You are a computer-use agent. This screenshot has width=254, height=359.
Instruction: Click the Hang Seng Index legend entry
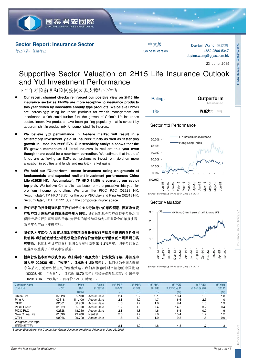[x=186, y=143]
